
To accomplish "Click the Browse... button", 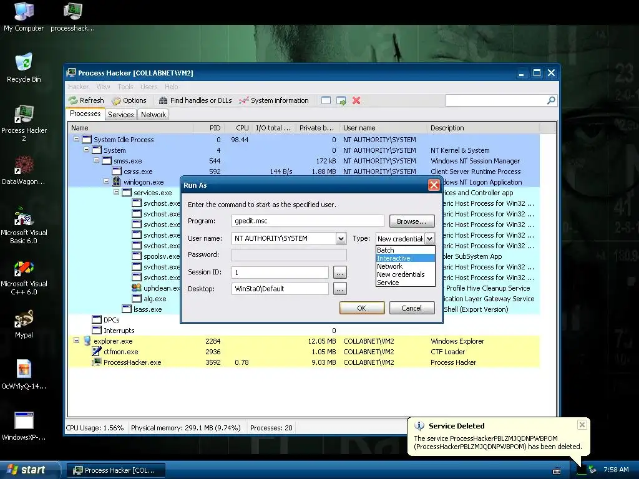I will click(412, 221).
